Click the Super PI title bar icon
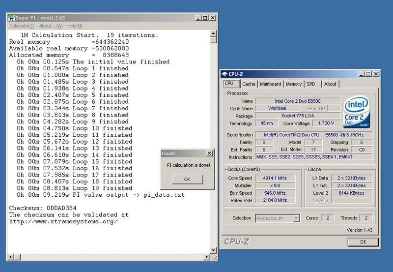Image resolution: width=393 pixels, height=272 pixels. [x=10, y=17]
